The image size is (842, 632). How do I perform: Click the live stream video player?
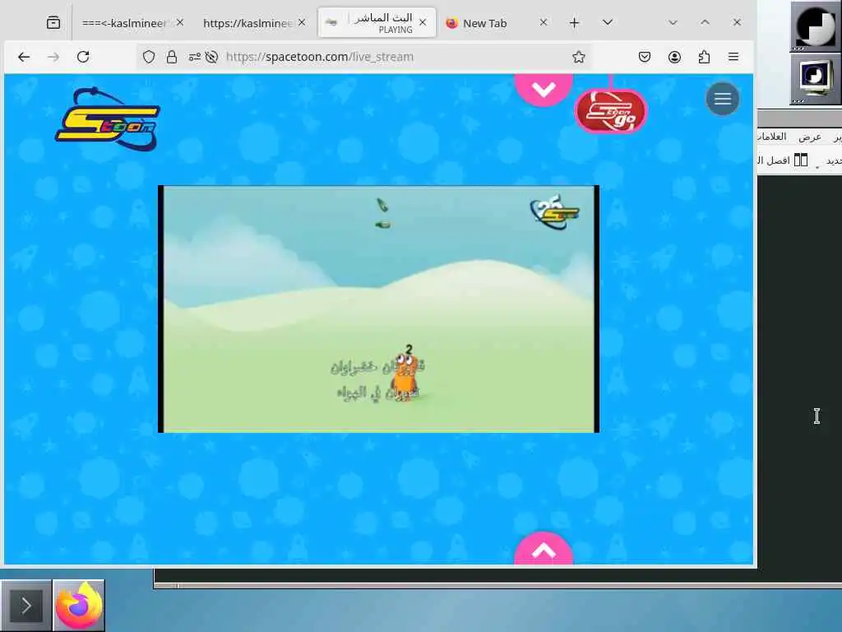coord(378,309)
